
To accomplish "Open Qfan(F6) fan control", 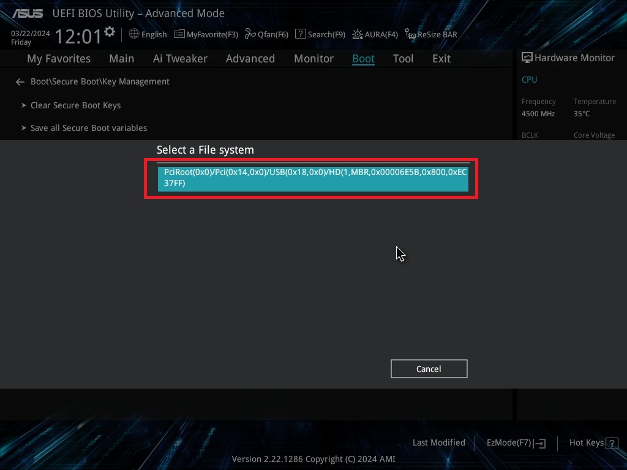I will point(250,34).
